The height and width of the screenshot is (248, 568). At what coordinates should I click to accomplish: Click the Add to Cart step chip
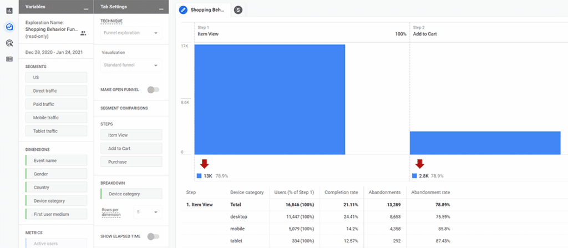[x=131, y=148]
